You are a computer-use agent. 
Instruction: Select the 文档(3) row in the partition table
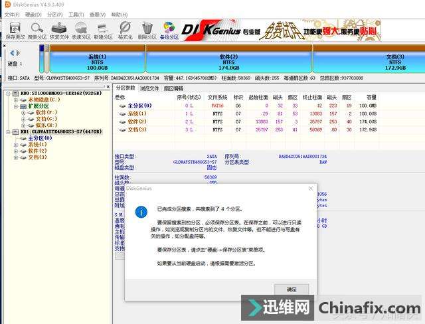click(x=246, y=129)
